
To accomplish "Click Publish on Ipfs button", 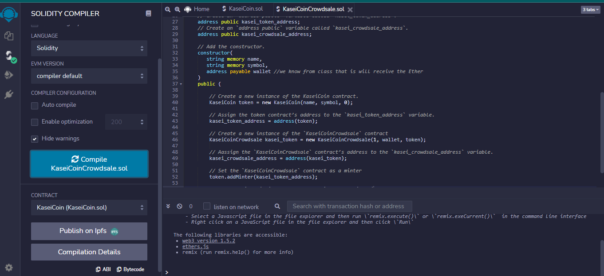I will click(89, 231).
